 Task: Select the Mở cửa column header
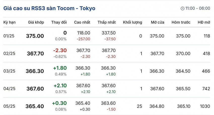coord(158,22)
